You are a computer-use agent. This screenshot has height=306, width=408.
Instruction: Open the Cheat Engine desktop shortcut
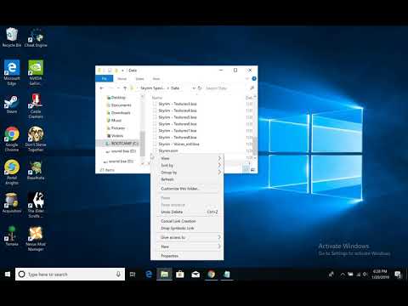coord(36,37)
